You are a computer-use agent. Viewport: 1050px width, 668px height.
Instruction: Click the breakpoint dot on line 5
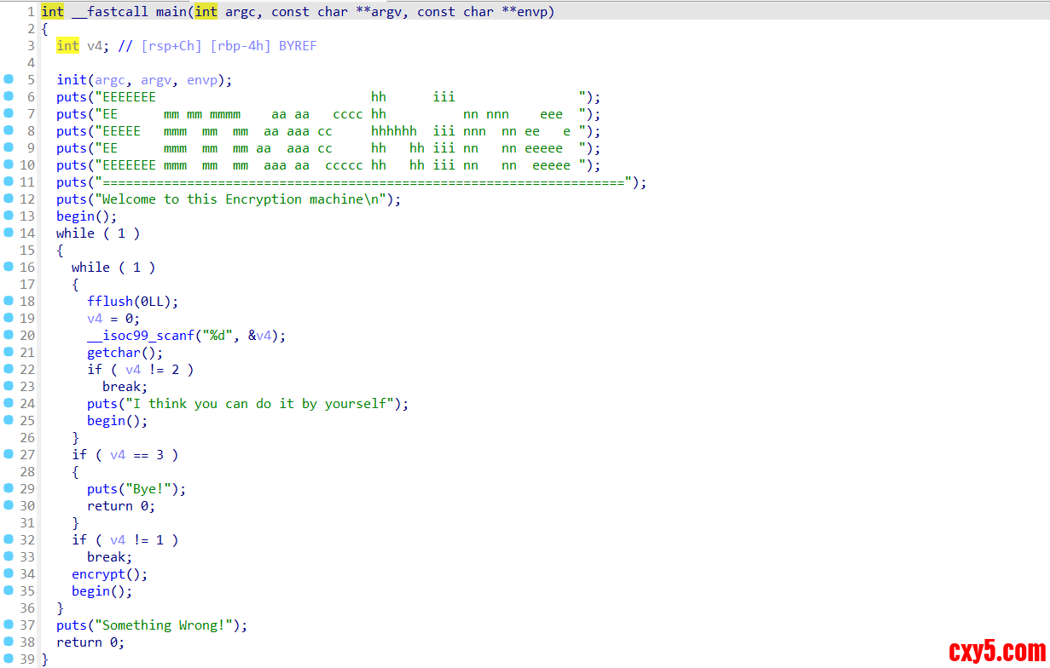coord(9,79)
